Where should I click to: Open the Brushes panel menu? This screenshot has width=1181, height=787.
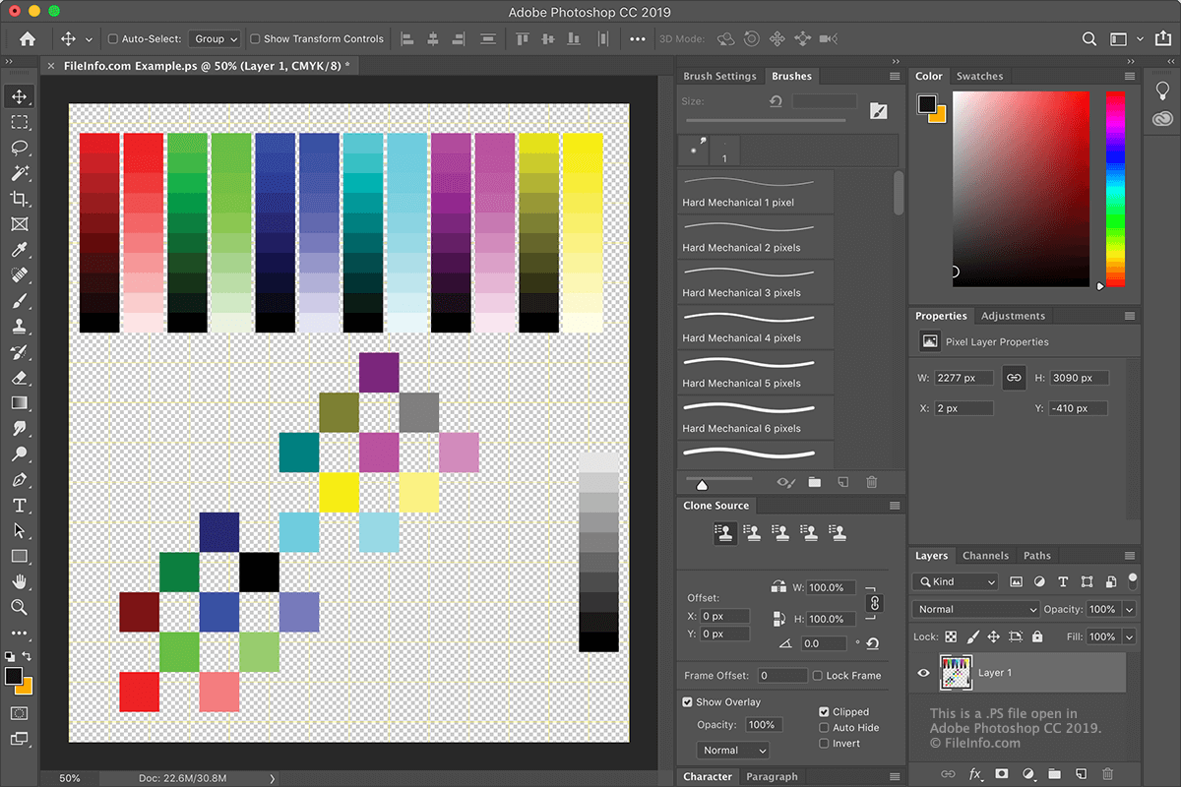point(895,76)
